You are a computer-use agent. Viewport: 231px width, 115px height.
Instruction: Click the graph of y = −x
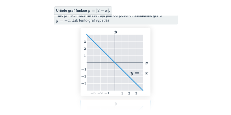(101, 49)
